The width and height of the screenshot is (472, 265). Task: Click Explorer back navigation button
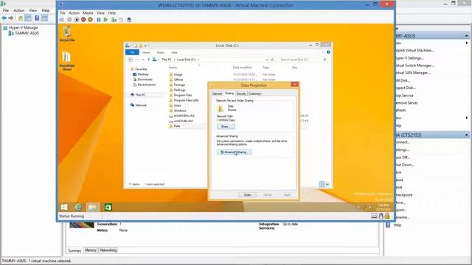(130, 60)
